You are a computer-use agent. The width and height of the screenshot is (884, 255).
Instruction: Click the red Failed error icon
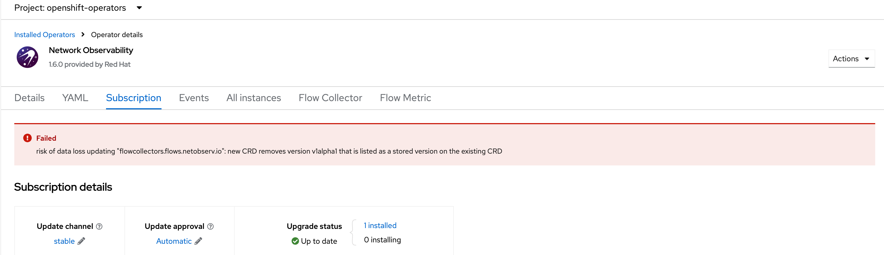coord(27,138)
